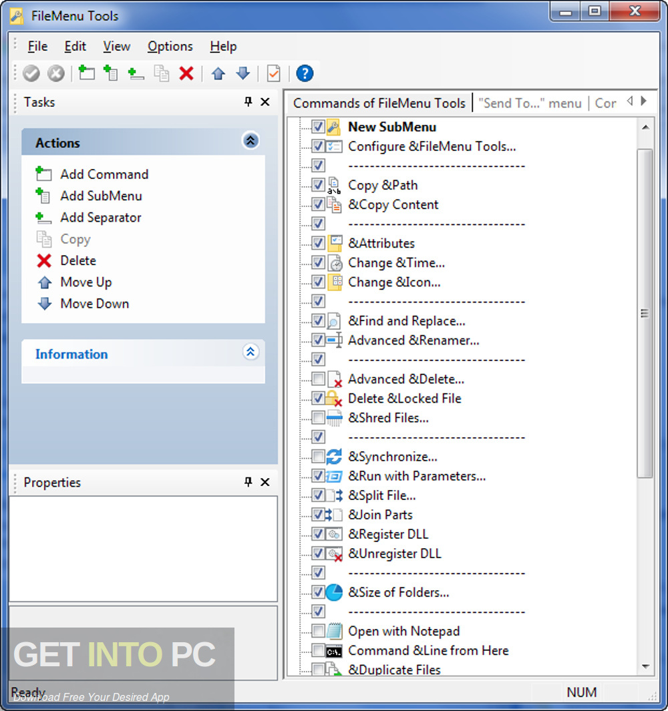Click the &Synchronize arrows icon

point(334,457)
